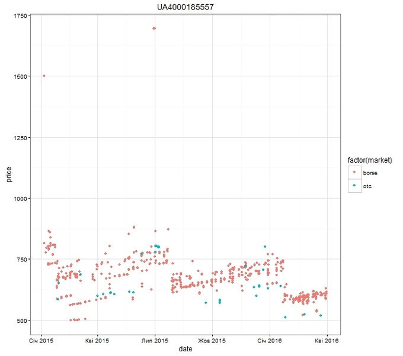Click the otc legend marker icon
The image size is (403, 356).
(354, 186)
